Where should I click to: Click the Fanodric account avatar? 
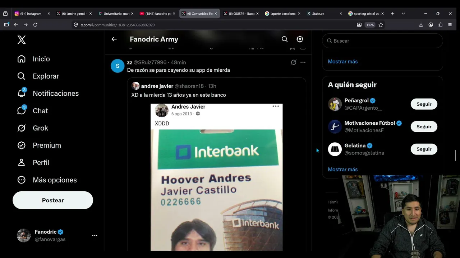click(24, 235)
